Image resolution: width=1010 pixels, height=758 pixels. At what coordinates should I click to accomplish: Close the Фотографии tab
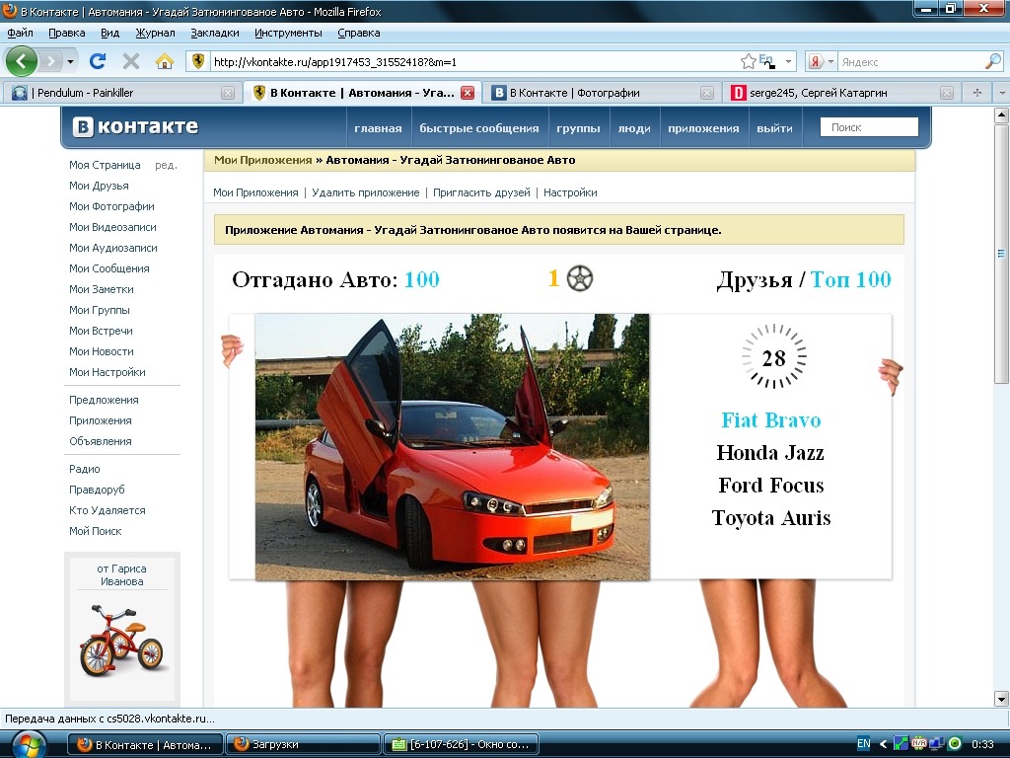(706, 93)
